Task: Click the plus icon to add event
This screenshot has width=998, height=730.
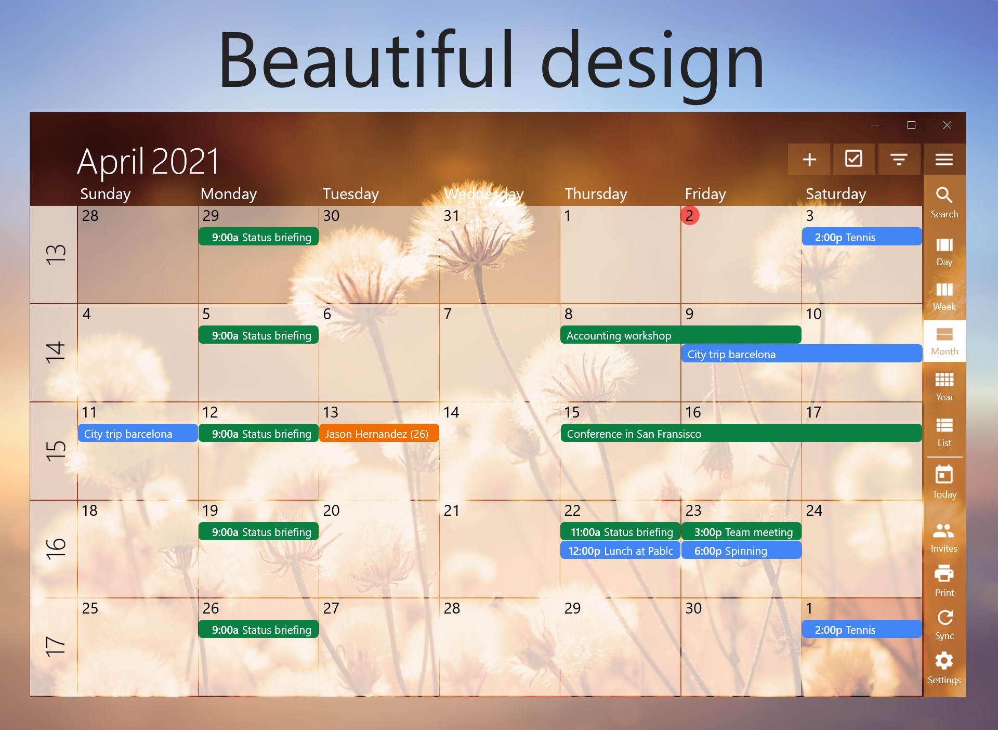Action: click(809, 159)
